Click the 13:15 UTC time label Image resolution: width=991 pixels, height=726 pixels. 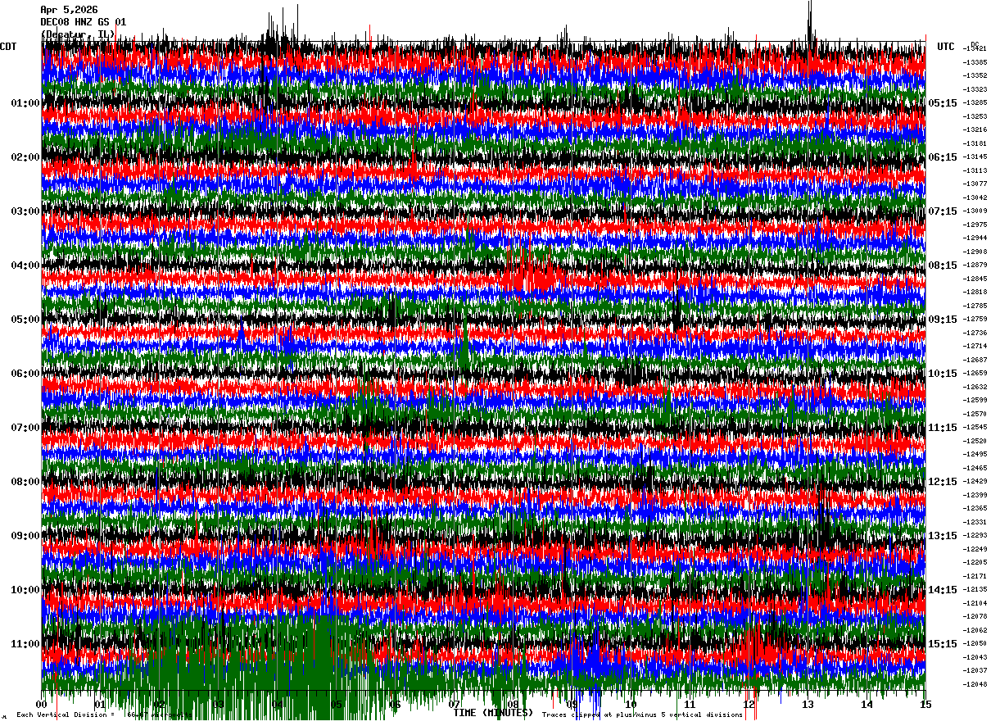tap(943, 536)
